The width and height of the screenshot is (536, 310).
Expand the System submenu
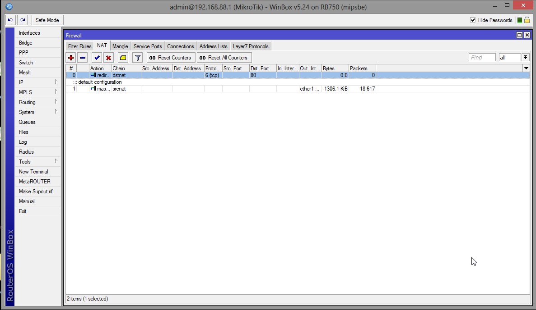pos(37,112)
